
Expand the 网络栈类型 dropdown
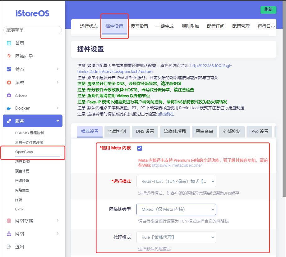click(x=176, y=209)
